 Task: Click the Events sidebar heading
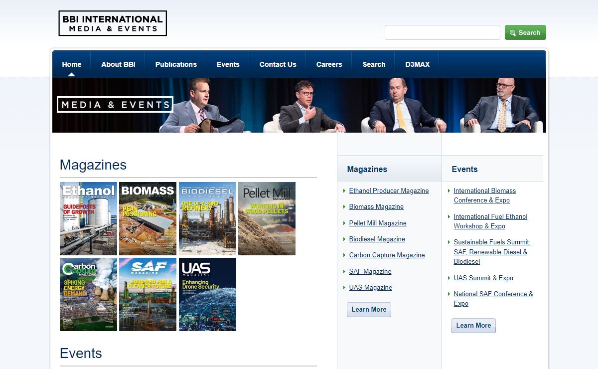[x=464, y=169]
